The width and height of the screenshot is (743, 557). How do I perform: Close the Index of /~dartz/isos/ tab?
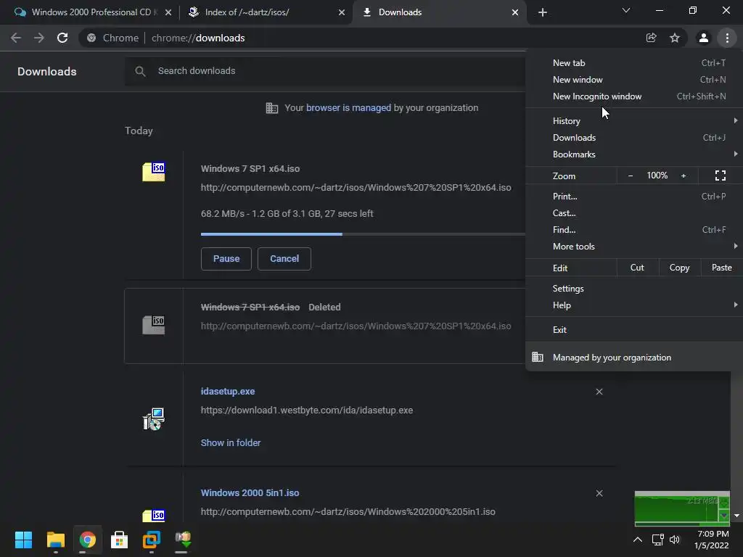342,12
